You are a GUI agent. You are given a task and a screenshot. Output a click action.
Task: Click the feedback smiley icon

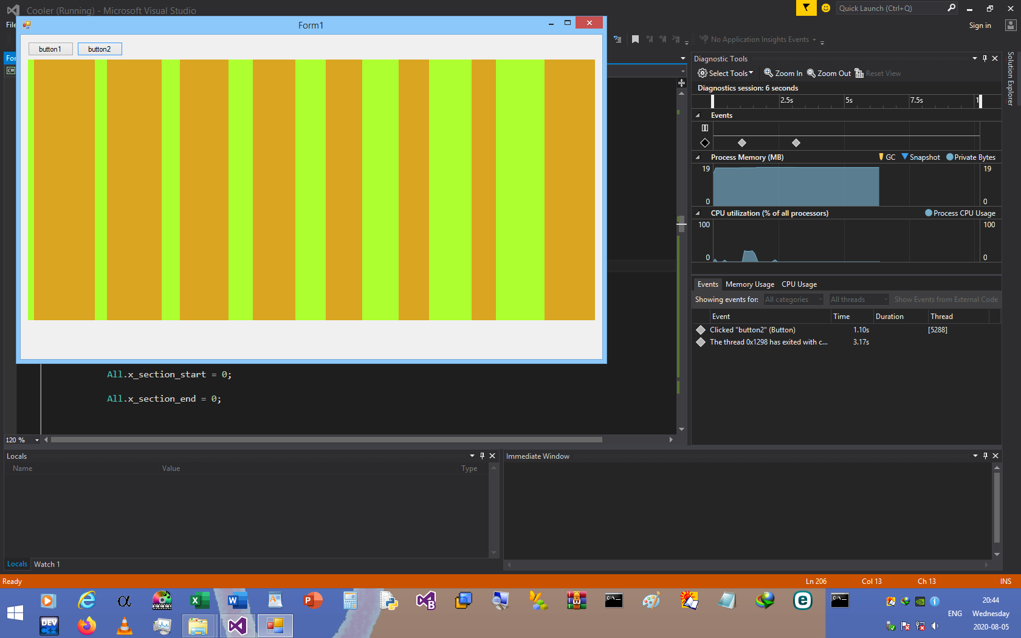coord(826,8)
